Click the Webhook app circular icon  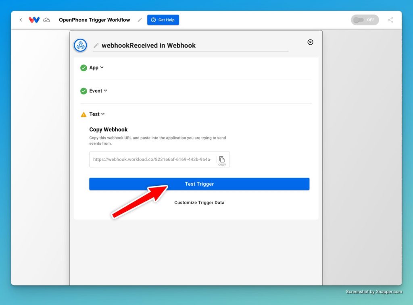[80, 45]
